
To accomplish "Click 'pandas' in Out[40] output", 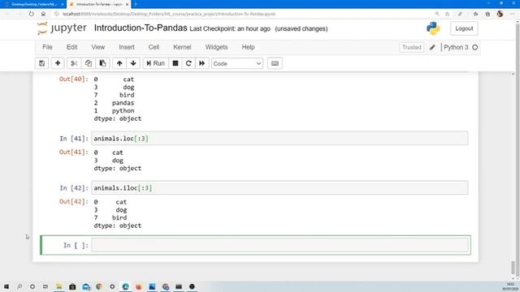I will [123, 103].
